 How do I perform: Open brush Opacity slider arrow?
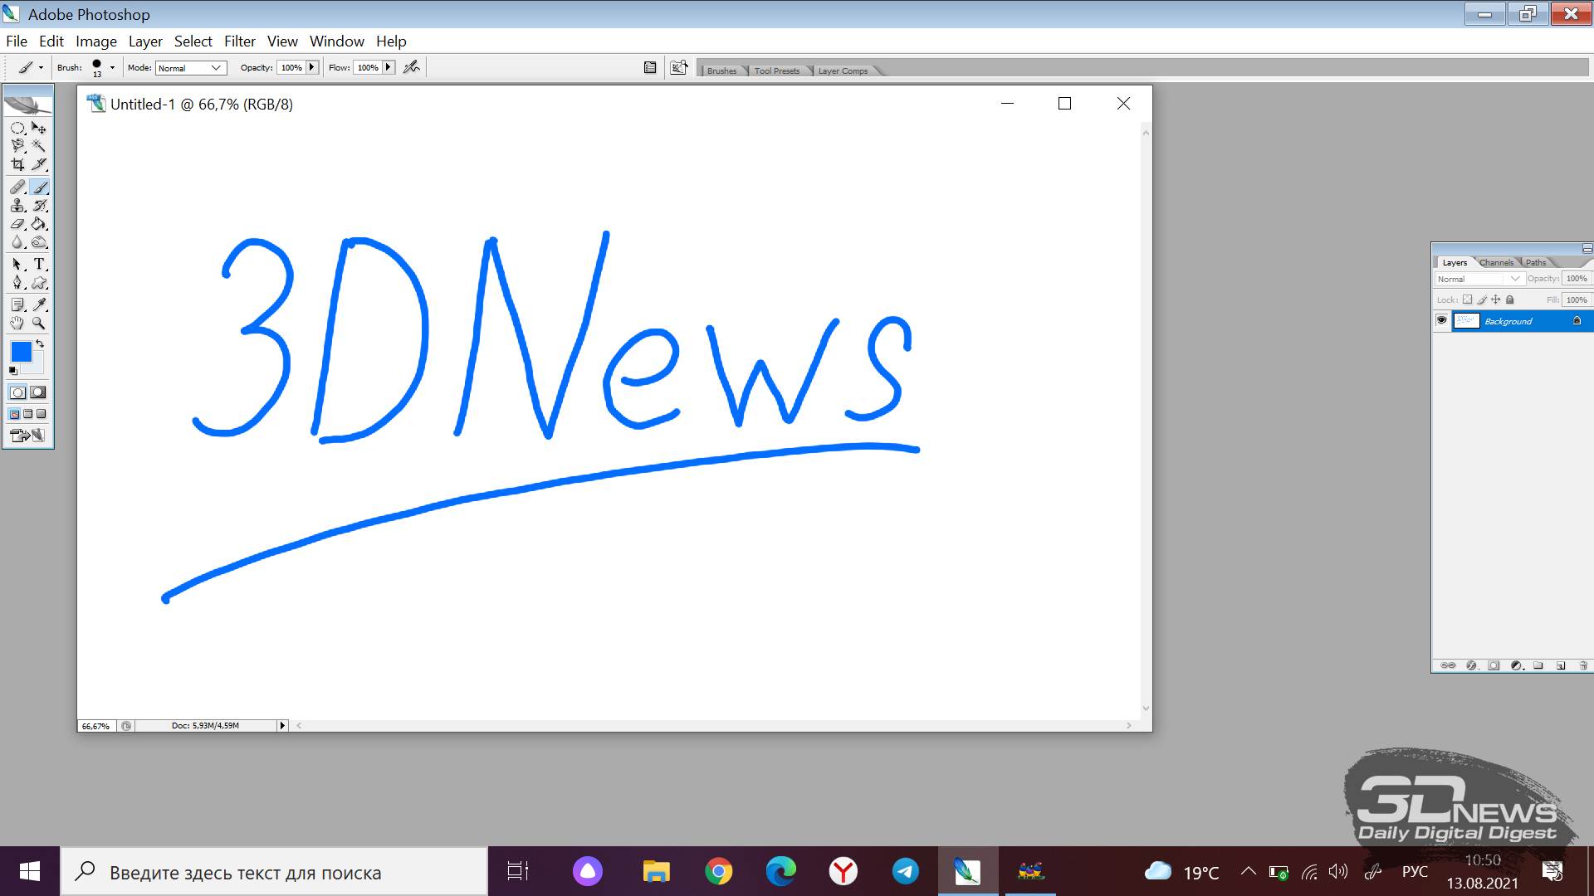click(312, 68)
